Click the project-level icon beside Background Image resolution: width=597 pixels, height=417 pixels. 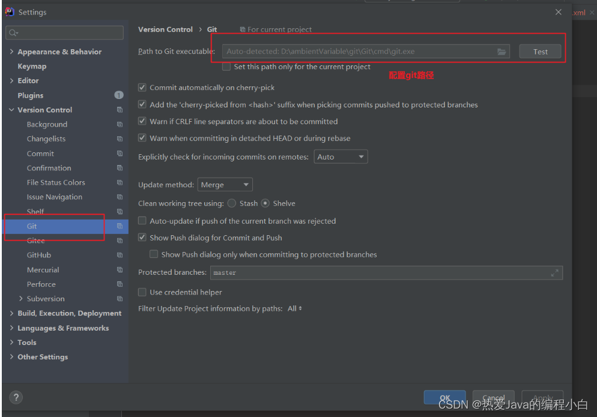[120, 124]
